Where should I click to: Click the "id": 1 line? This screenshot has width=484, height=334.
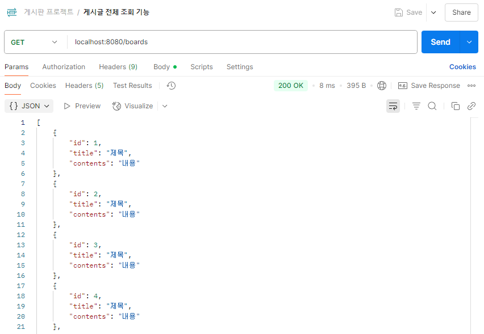pyautogui.click(x=85, y=143)
